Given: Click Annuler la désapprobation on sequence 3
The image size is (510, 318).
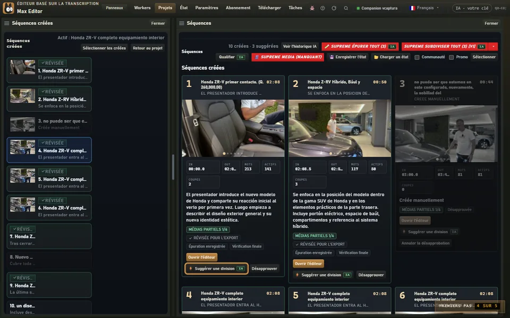Looking at the screenshot, I should point(426,243).
